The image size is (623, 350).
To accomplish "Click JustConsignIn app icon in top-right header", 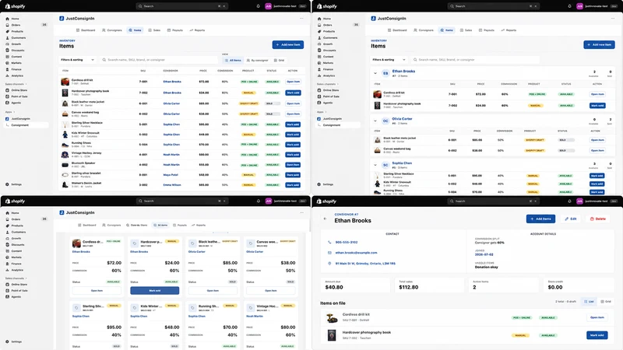I will coord(373,19).
